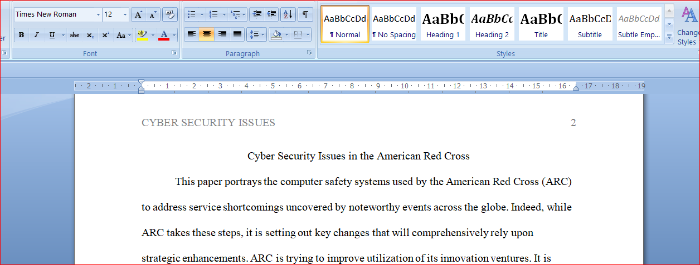Click header text CYBER SECURITY ISSUES
This screenshot has height=265, width=700.
pyautogui.click(x=208, y=123)
